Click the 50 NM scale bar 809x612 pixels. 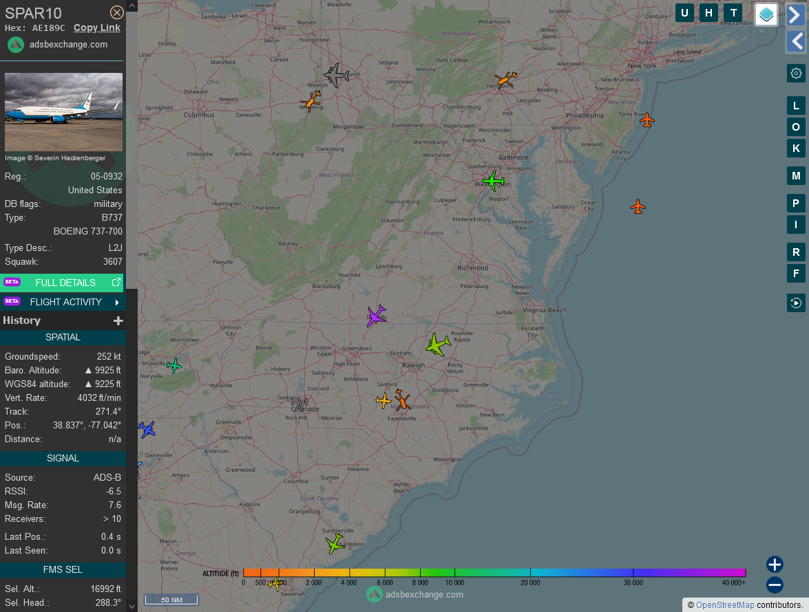point(171,600)
